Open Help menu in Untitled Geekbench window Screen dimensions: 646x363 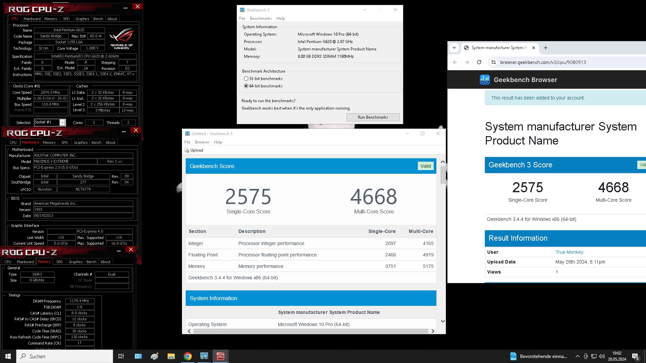pos(218,142)
